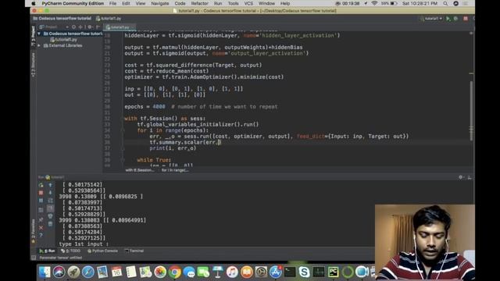Open the Terminal tab
This screenshot has width=500, height=281.
click(134, 251)
